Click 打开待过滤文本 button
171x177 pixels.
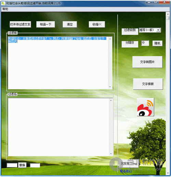(x=20, y=24)
